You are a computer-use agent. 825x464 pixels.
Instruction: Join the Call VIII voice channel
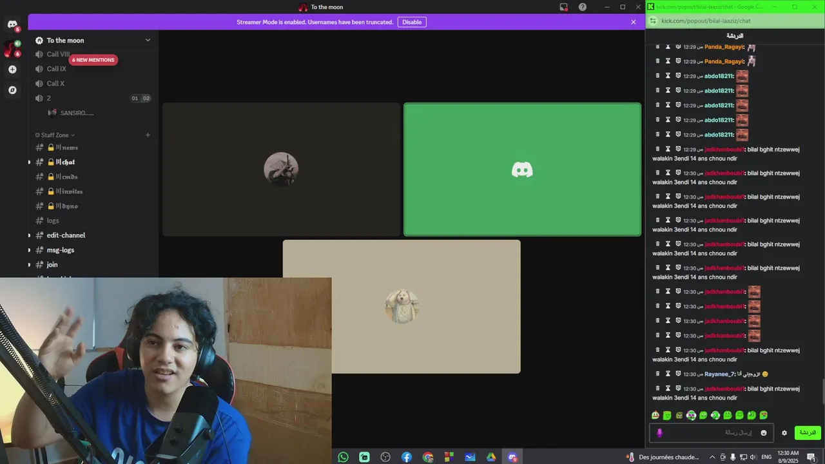pos(58,54)
